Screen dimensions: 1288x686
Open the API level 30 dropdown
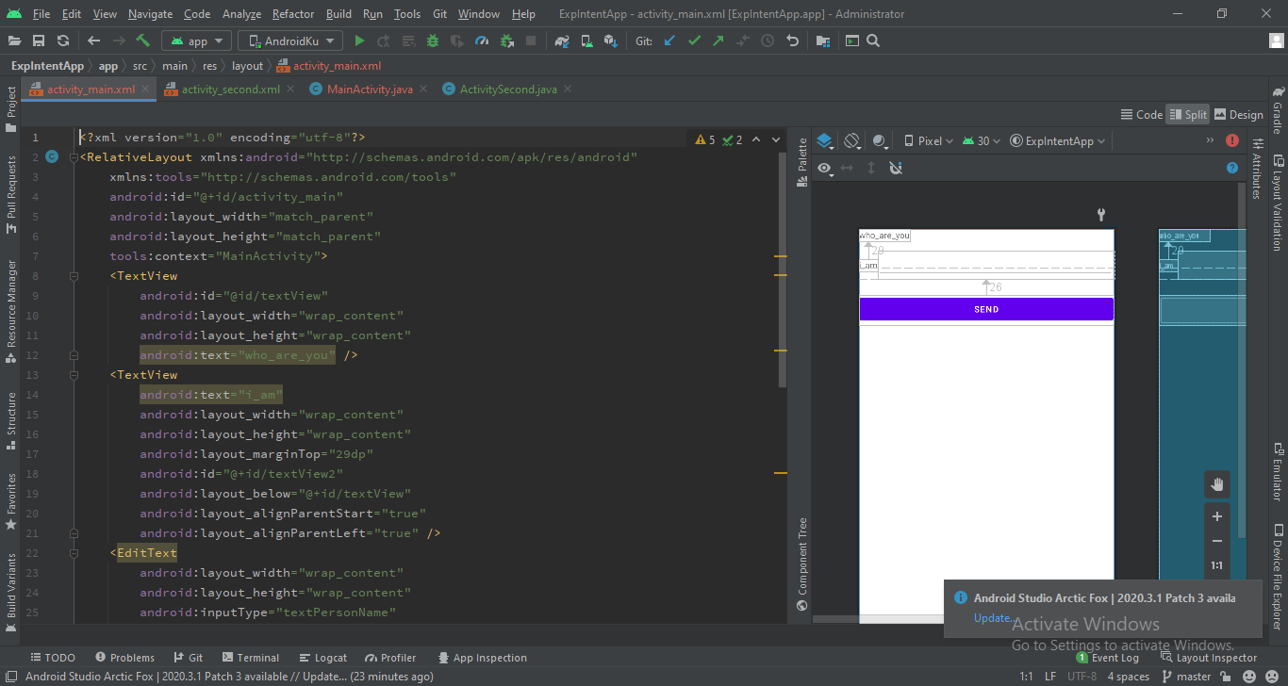tap(981, 139)
